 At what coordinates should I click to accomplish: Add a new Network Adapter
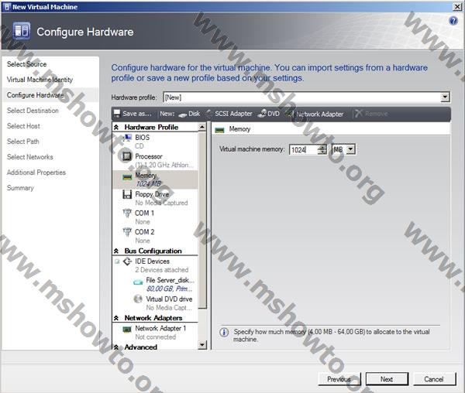tap(315, 114)
